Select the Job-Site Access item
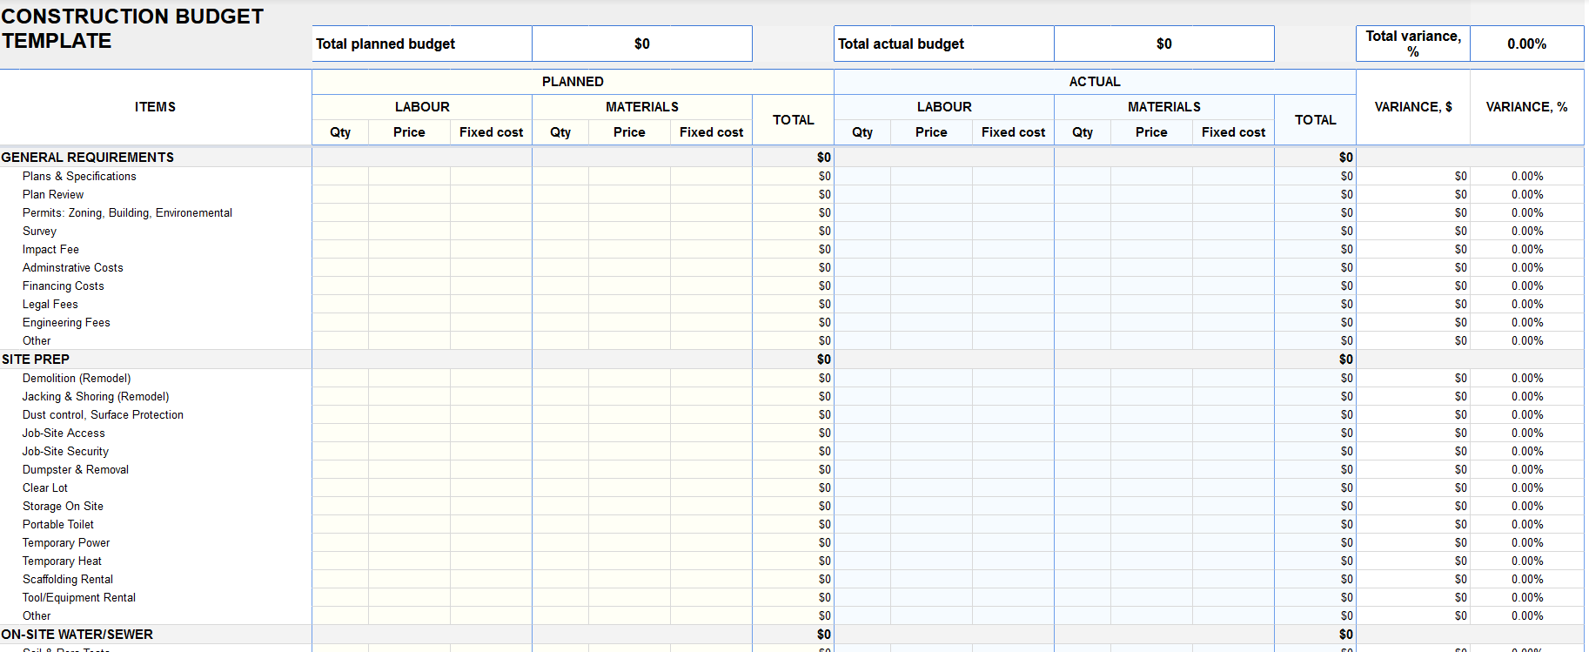The image size is (1589, 652). [x=64, y=433]
